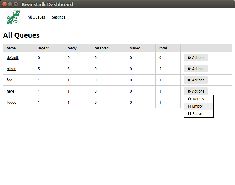235x185 pixels.
Task: Open the default queue link
Action: (13, 57)
